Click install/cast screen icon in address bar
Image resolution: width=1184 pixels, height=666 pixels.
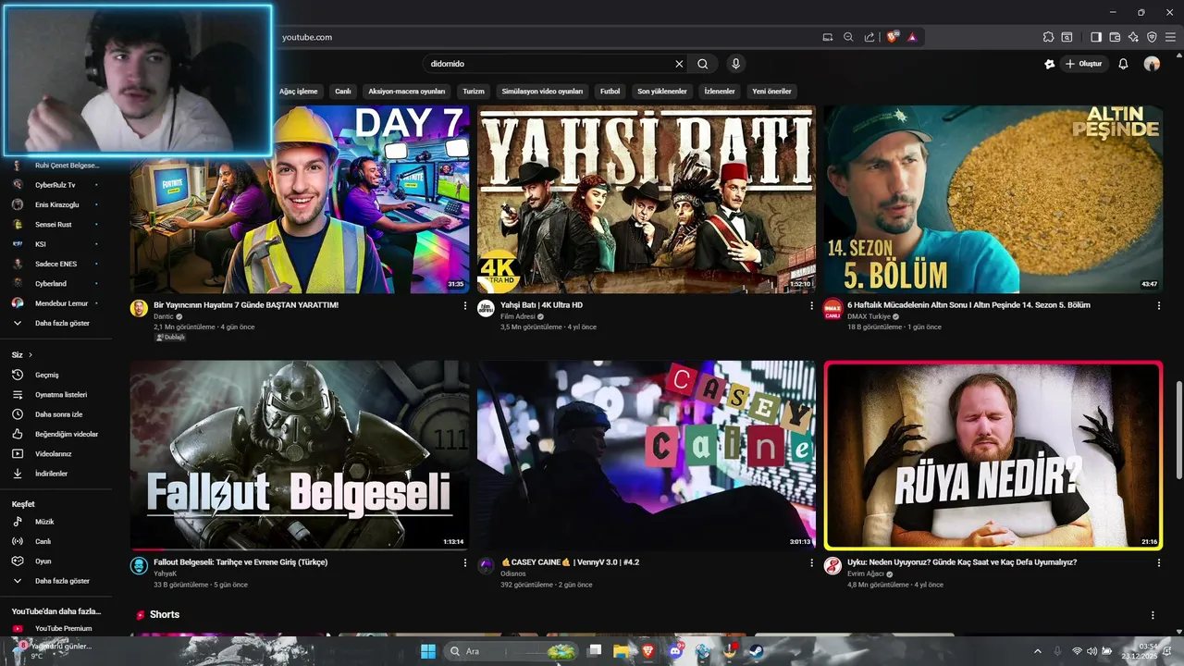pos(828,37)
